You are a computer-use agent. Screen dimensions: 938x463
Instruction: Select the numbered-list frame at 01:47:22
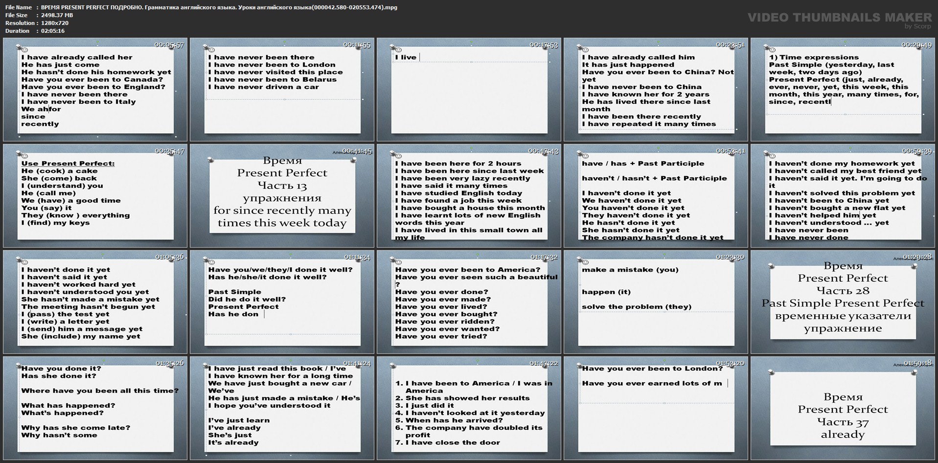tap(469, 408)
